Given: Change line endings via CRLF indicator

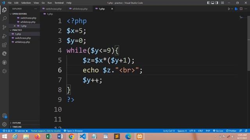Looking at the screenshot, I should tap(200, 131).
